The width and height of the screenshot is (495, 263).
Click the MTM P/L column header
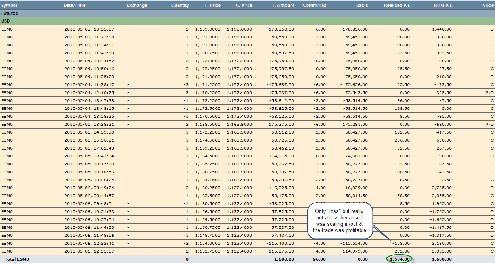pyautogui.click(x=443, y=5)
